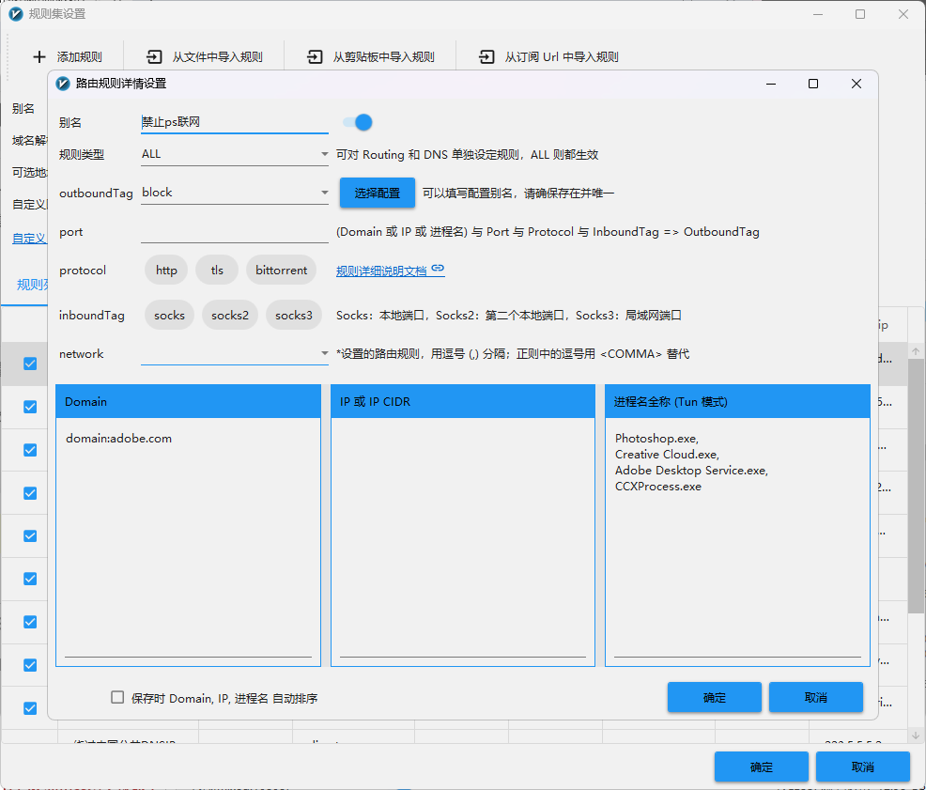This screenshot has width=926, height=790.
Task: Expand the outboundTag block dropdown
Action: pyautogui.click(x=235, y=193)
